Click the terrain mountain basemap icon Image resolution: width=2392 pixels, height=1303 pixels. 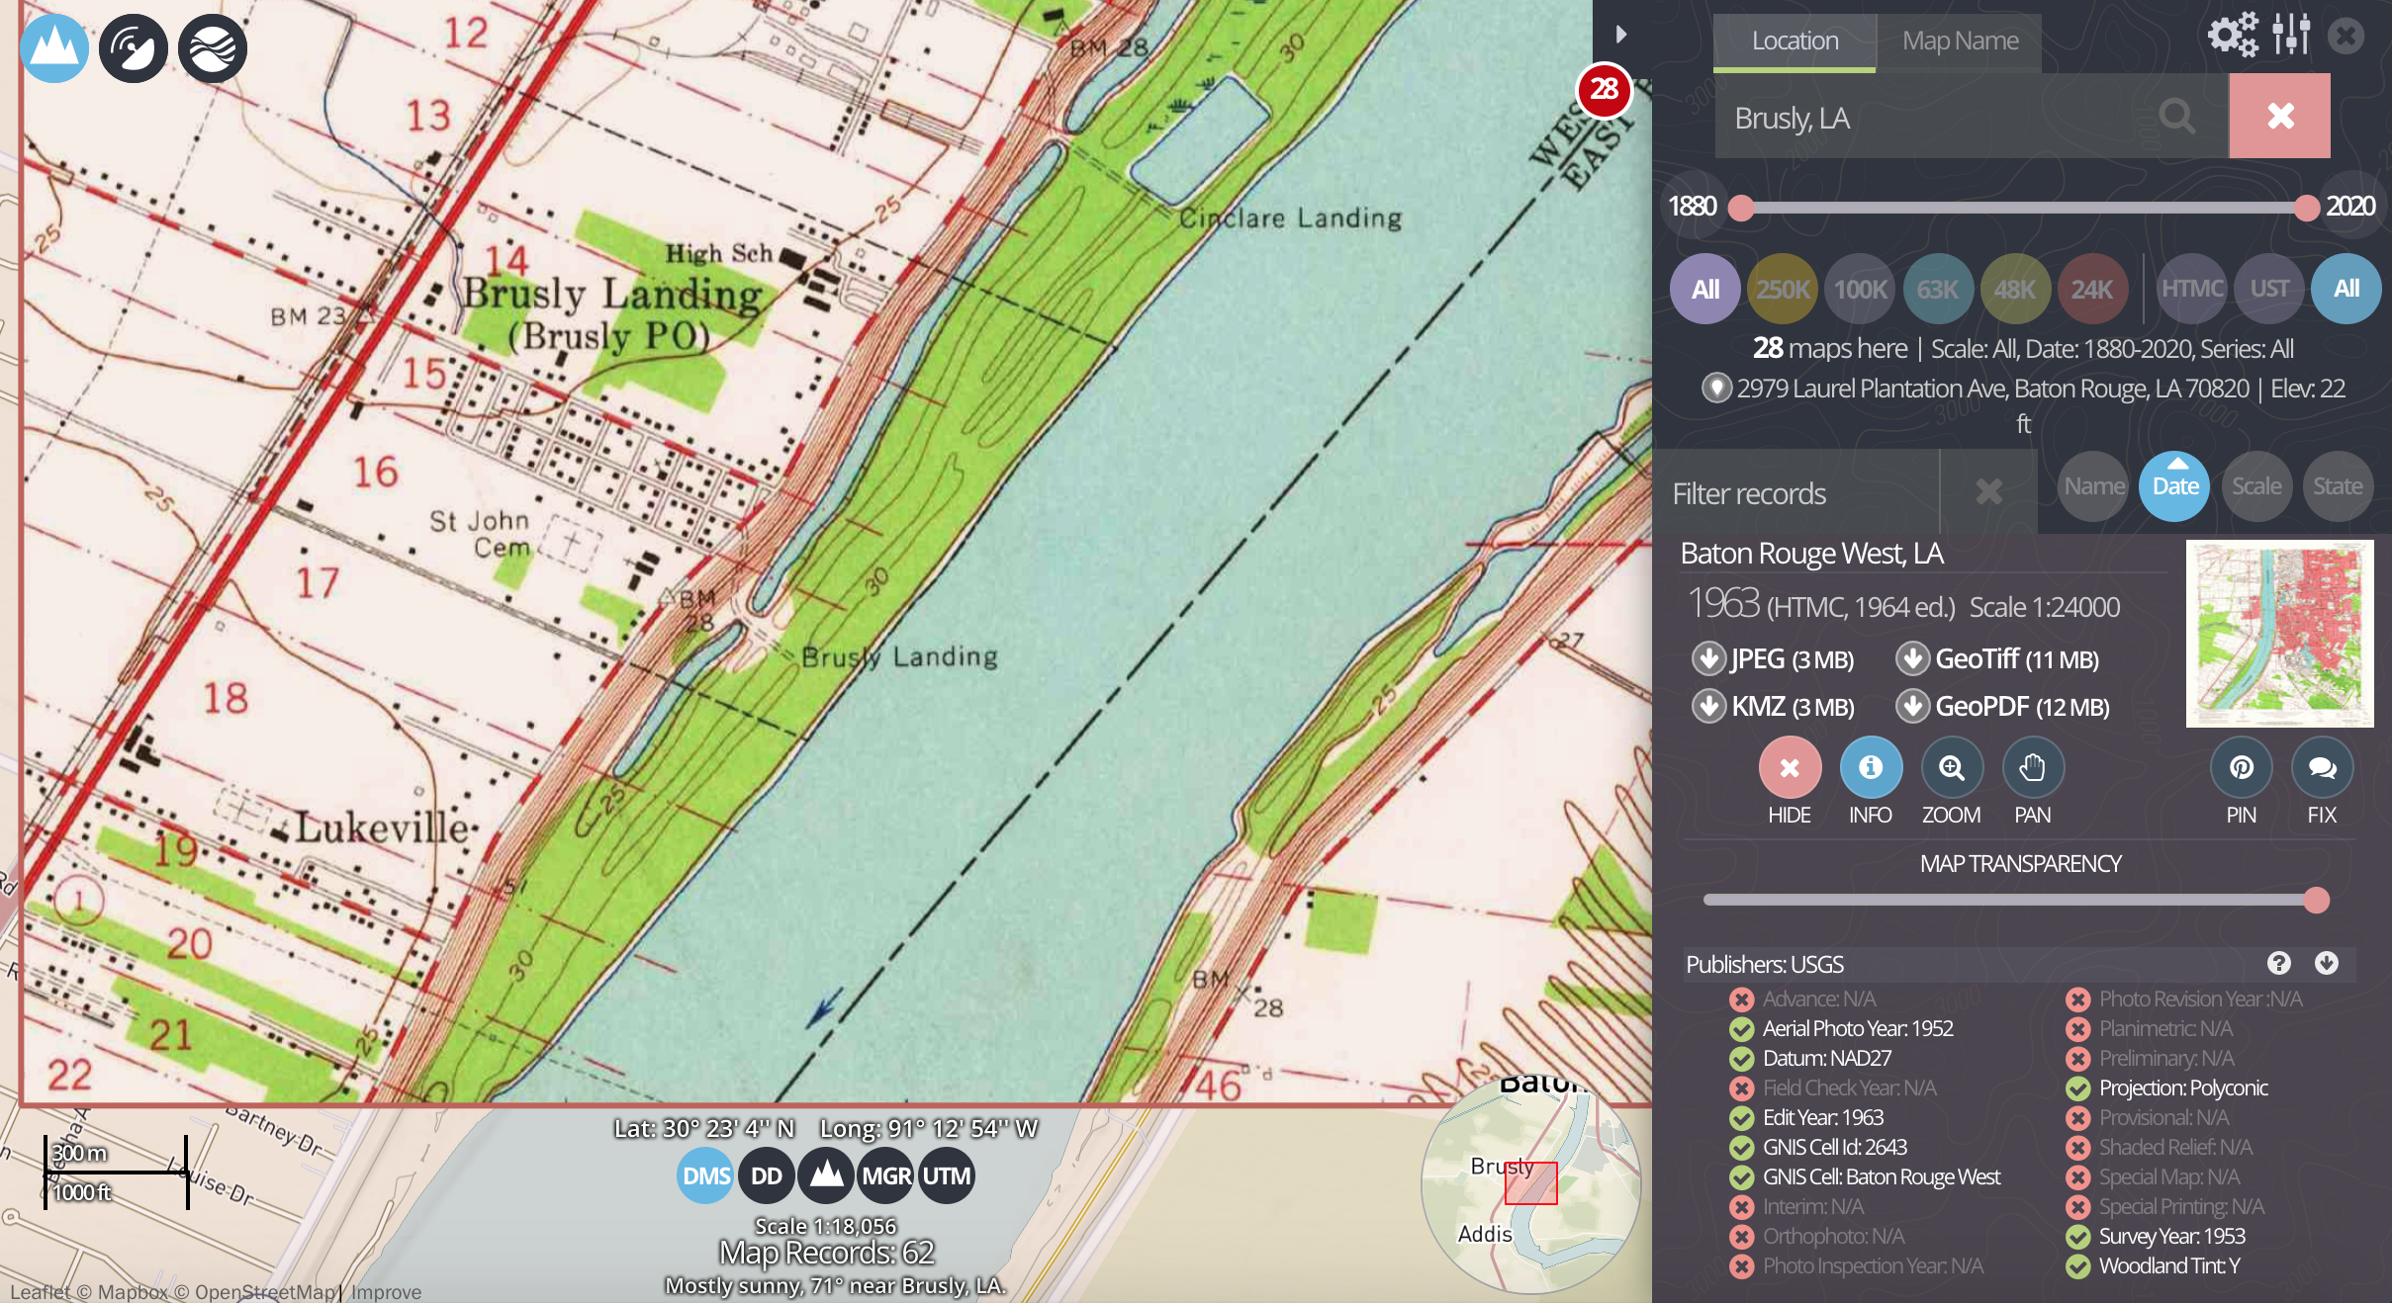(x=54, y=48)
